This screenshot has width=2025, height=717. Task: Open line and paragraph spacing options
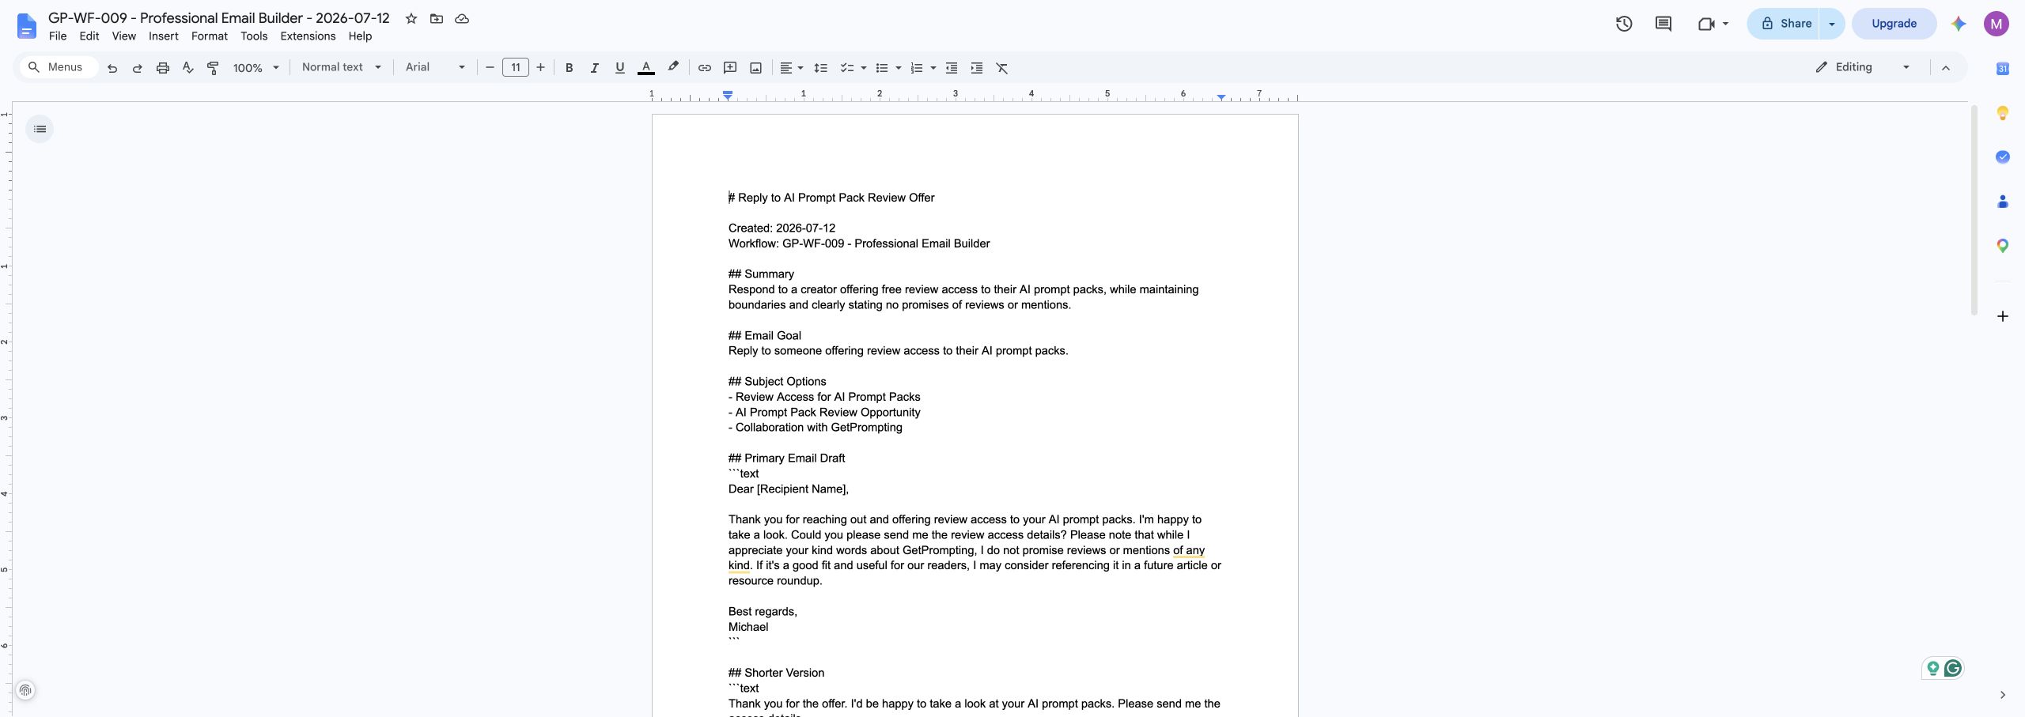[x=821, y=68]
